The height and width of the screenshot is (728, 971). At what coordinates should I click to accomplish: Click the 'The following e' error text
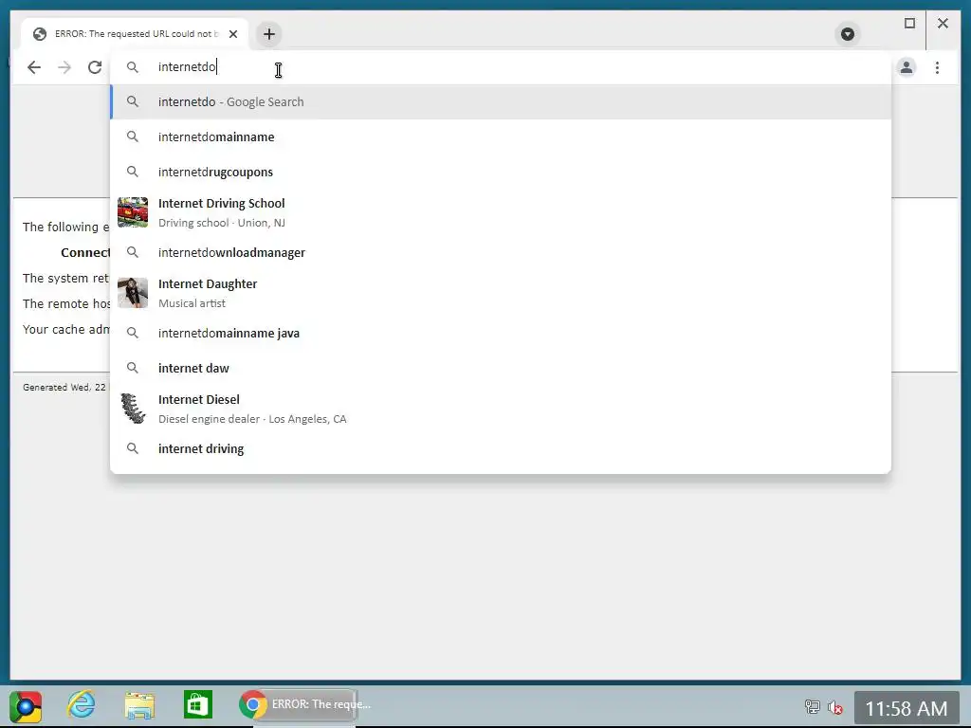tap(65, 227)
